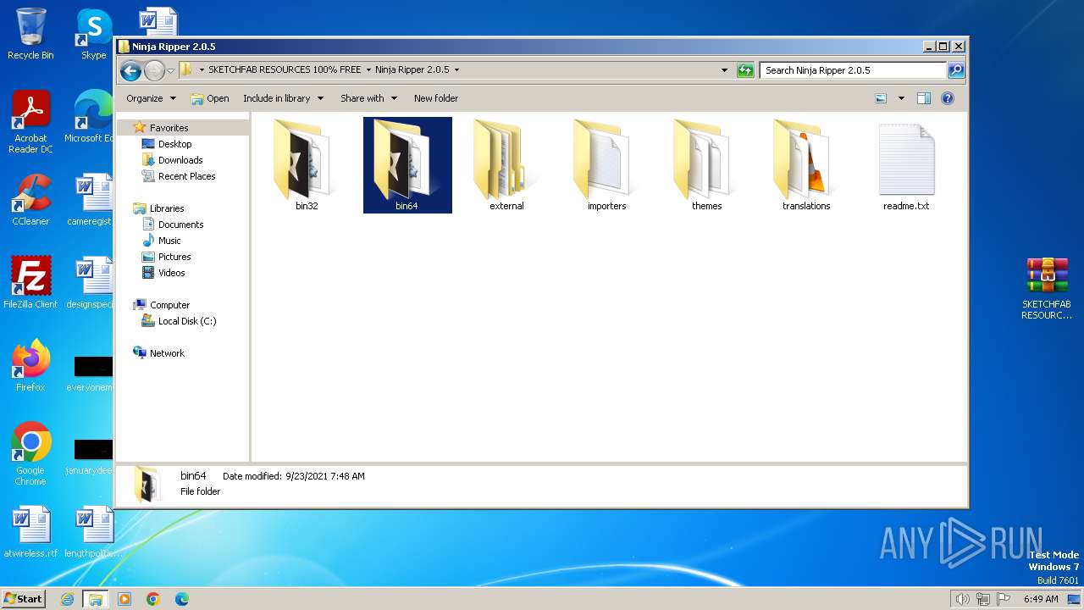Open Recent Places in navigation pane
This screenshot has width=1084, height=610.
point(186,176)
